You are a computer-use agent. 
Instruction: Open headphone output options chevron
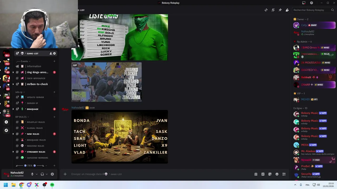pyautogui.click(x=47, y=174)
